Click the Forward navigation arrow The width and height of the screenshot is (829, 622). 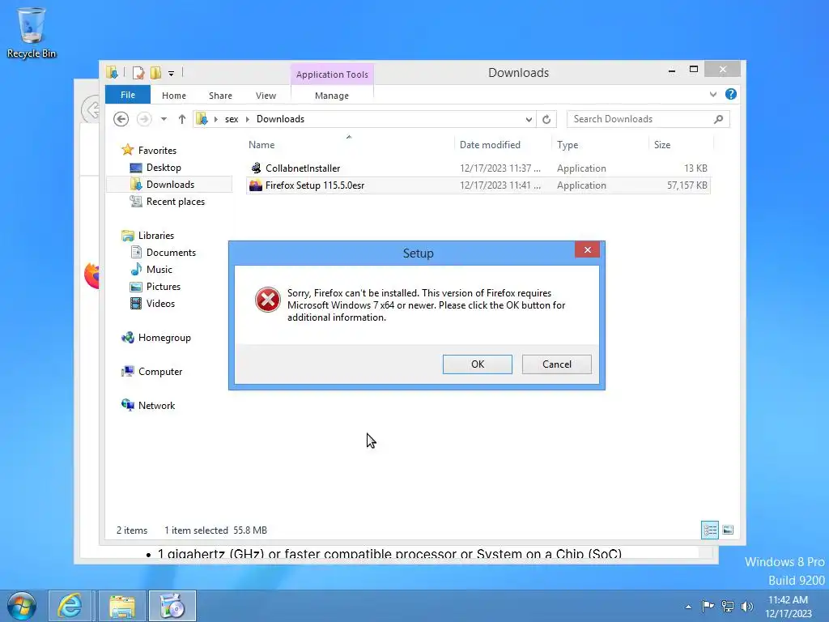tap(144, 119)
